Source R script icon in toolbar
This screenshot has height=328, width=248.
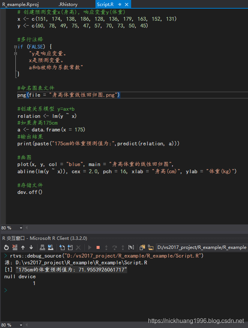[62, 247]
